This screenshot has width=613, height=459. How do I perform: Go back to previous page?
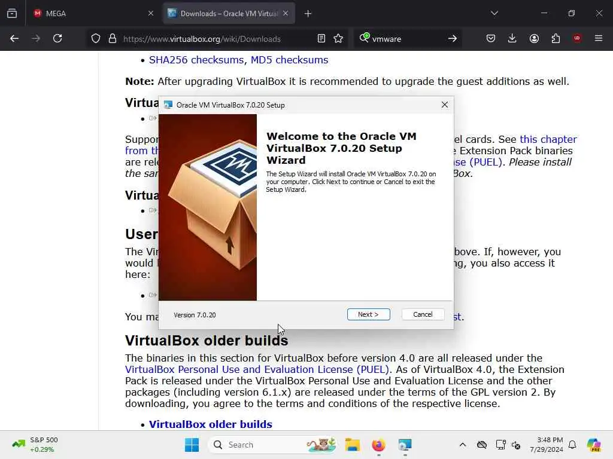tap(14, 38)
